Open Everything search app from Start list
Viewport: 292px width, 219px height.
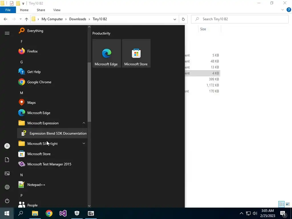52,31
